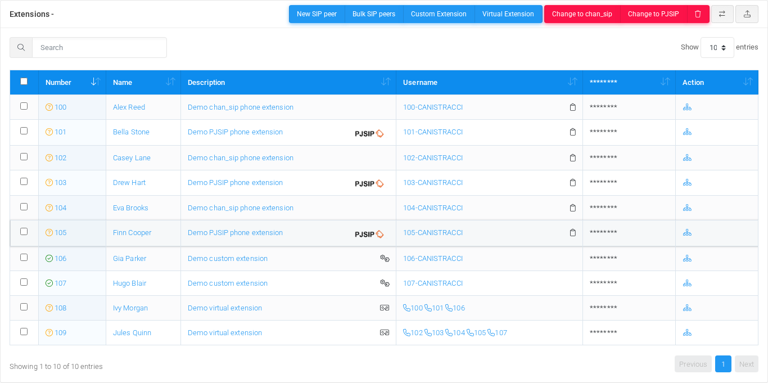Click Bulk SIP peers button

point(374,14)
